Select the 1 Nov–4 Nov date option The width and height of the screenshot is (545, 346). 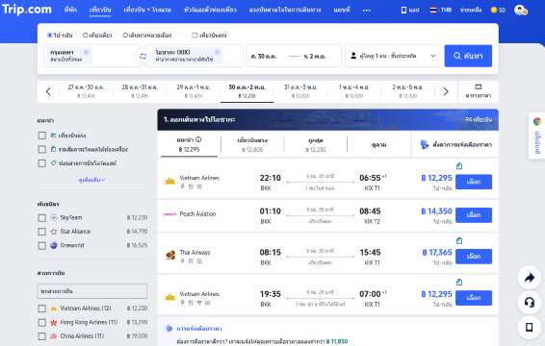353,91
